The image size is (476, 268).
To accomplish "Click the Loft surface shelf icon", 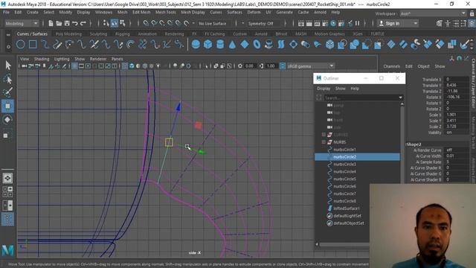I will click(281, 45).
